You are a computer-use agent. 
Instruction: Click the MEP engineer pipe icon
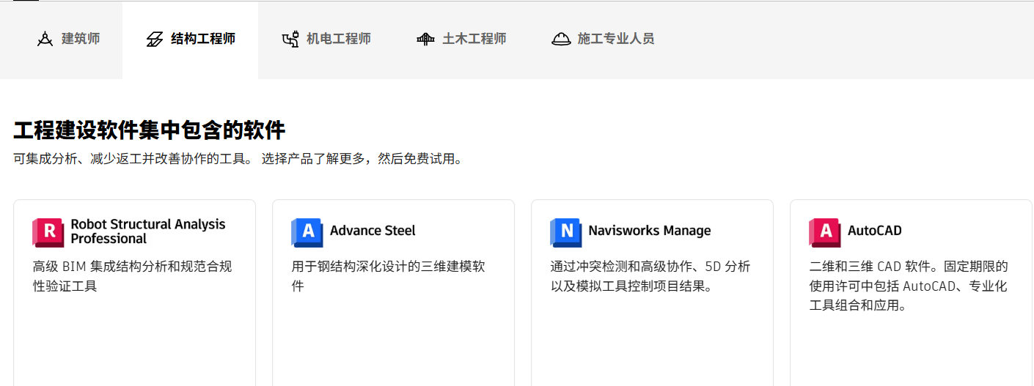pyautogui.click(x=290, y=40)
